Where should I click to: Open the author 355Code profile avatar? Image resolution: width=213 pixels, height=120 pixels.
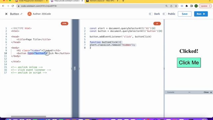[30, 14]
